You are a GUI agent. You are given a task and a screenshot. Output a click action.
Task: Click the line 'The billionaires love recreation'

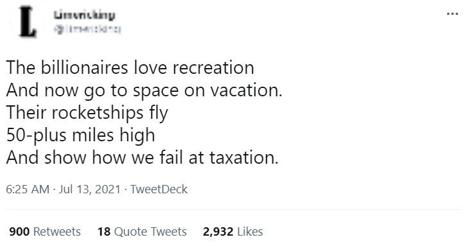coord(130,67)
